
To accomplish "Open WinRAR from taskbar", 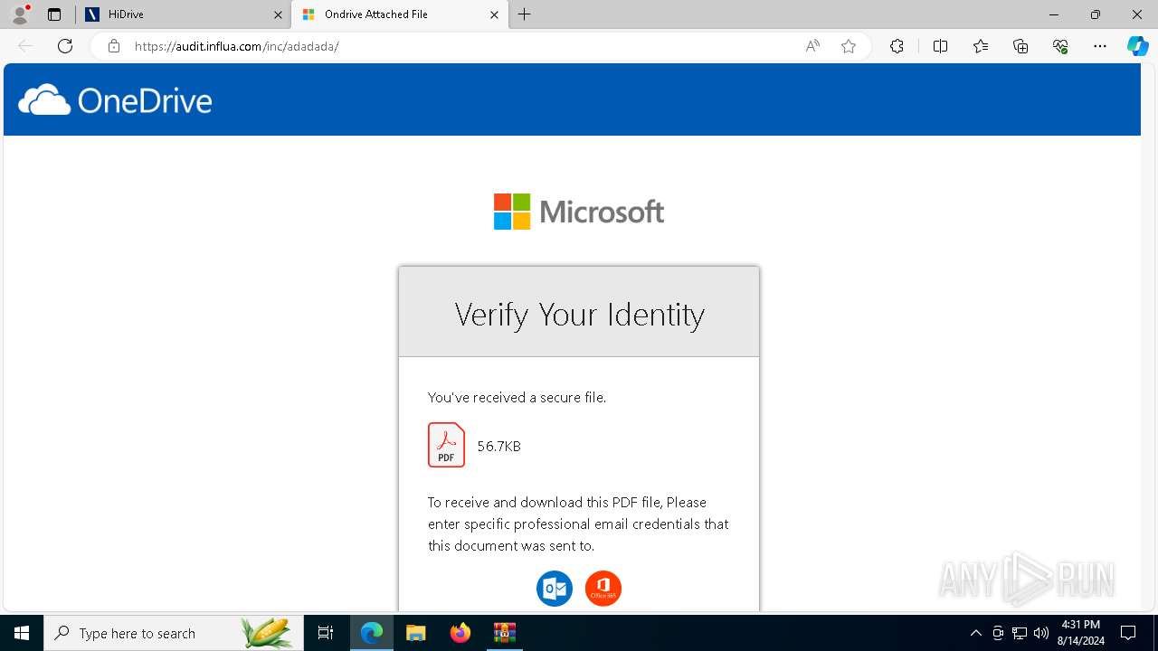I will (504, 633).
